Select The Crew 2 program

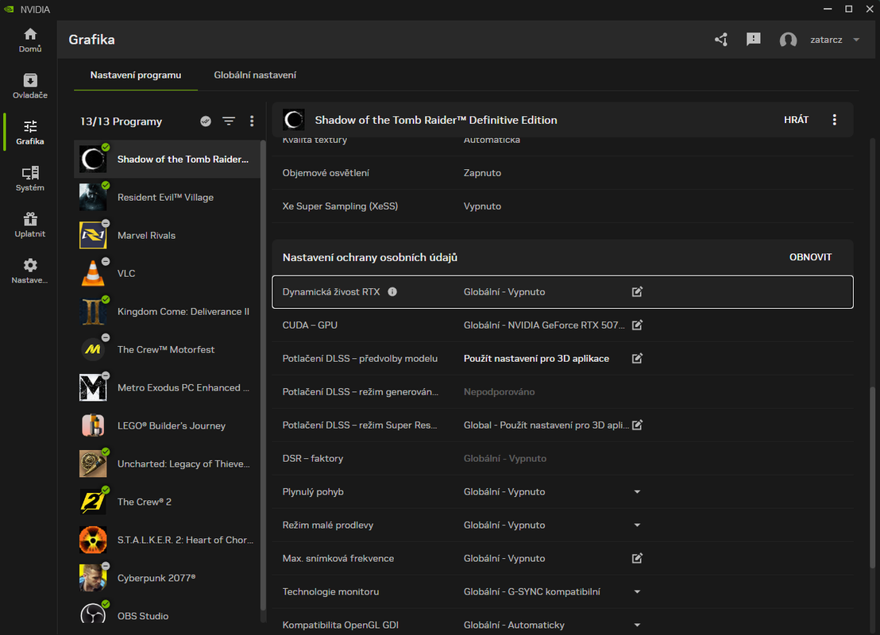pyautogui.click(x=167, y=502)
